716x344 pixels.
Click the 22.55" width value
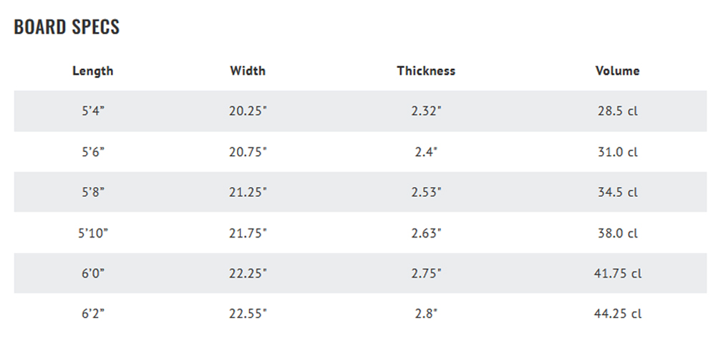click(248, 314)
